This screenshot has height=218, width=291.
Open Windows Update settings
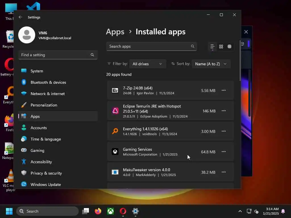(x=58, y=185)
